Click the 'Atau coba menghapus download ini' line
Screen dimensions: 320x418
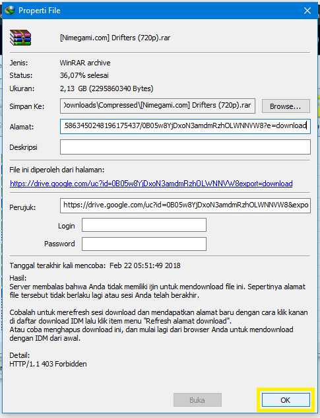tap(151, 330)
